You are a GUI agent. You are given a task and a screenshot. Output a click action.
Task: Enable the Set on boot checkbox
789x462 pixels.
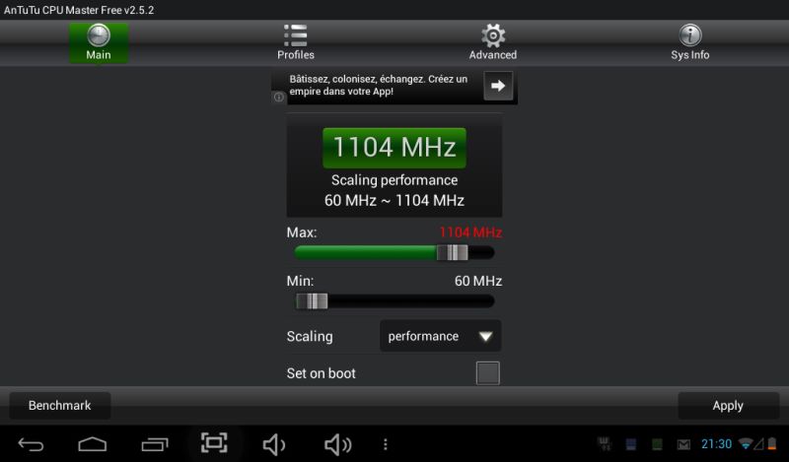click(487, 373)
